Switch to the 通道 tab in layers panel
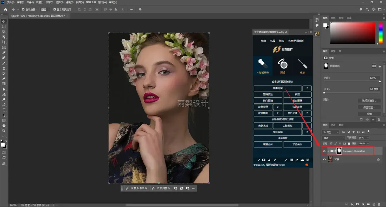Viewport: 386px width, 207px height. pos(333,125)
